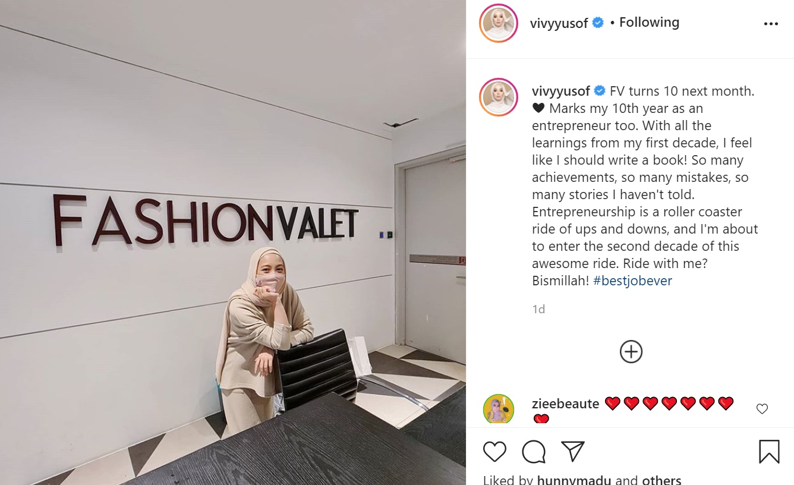Click the FashionValet post photo

233,242
